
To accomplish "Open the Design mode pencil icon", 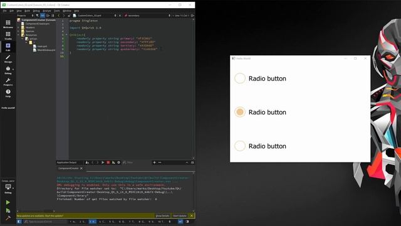I will click(8, 58).
